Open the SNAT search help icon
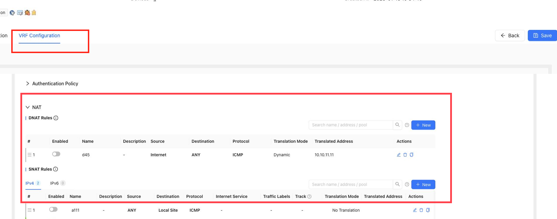 pyautogui.click(x=407, y=185)
